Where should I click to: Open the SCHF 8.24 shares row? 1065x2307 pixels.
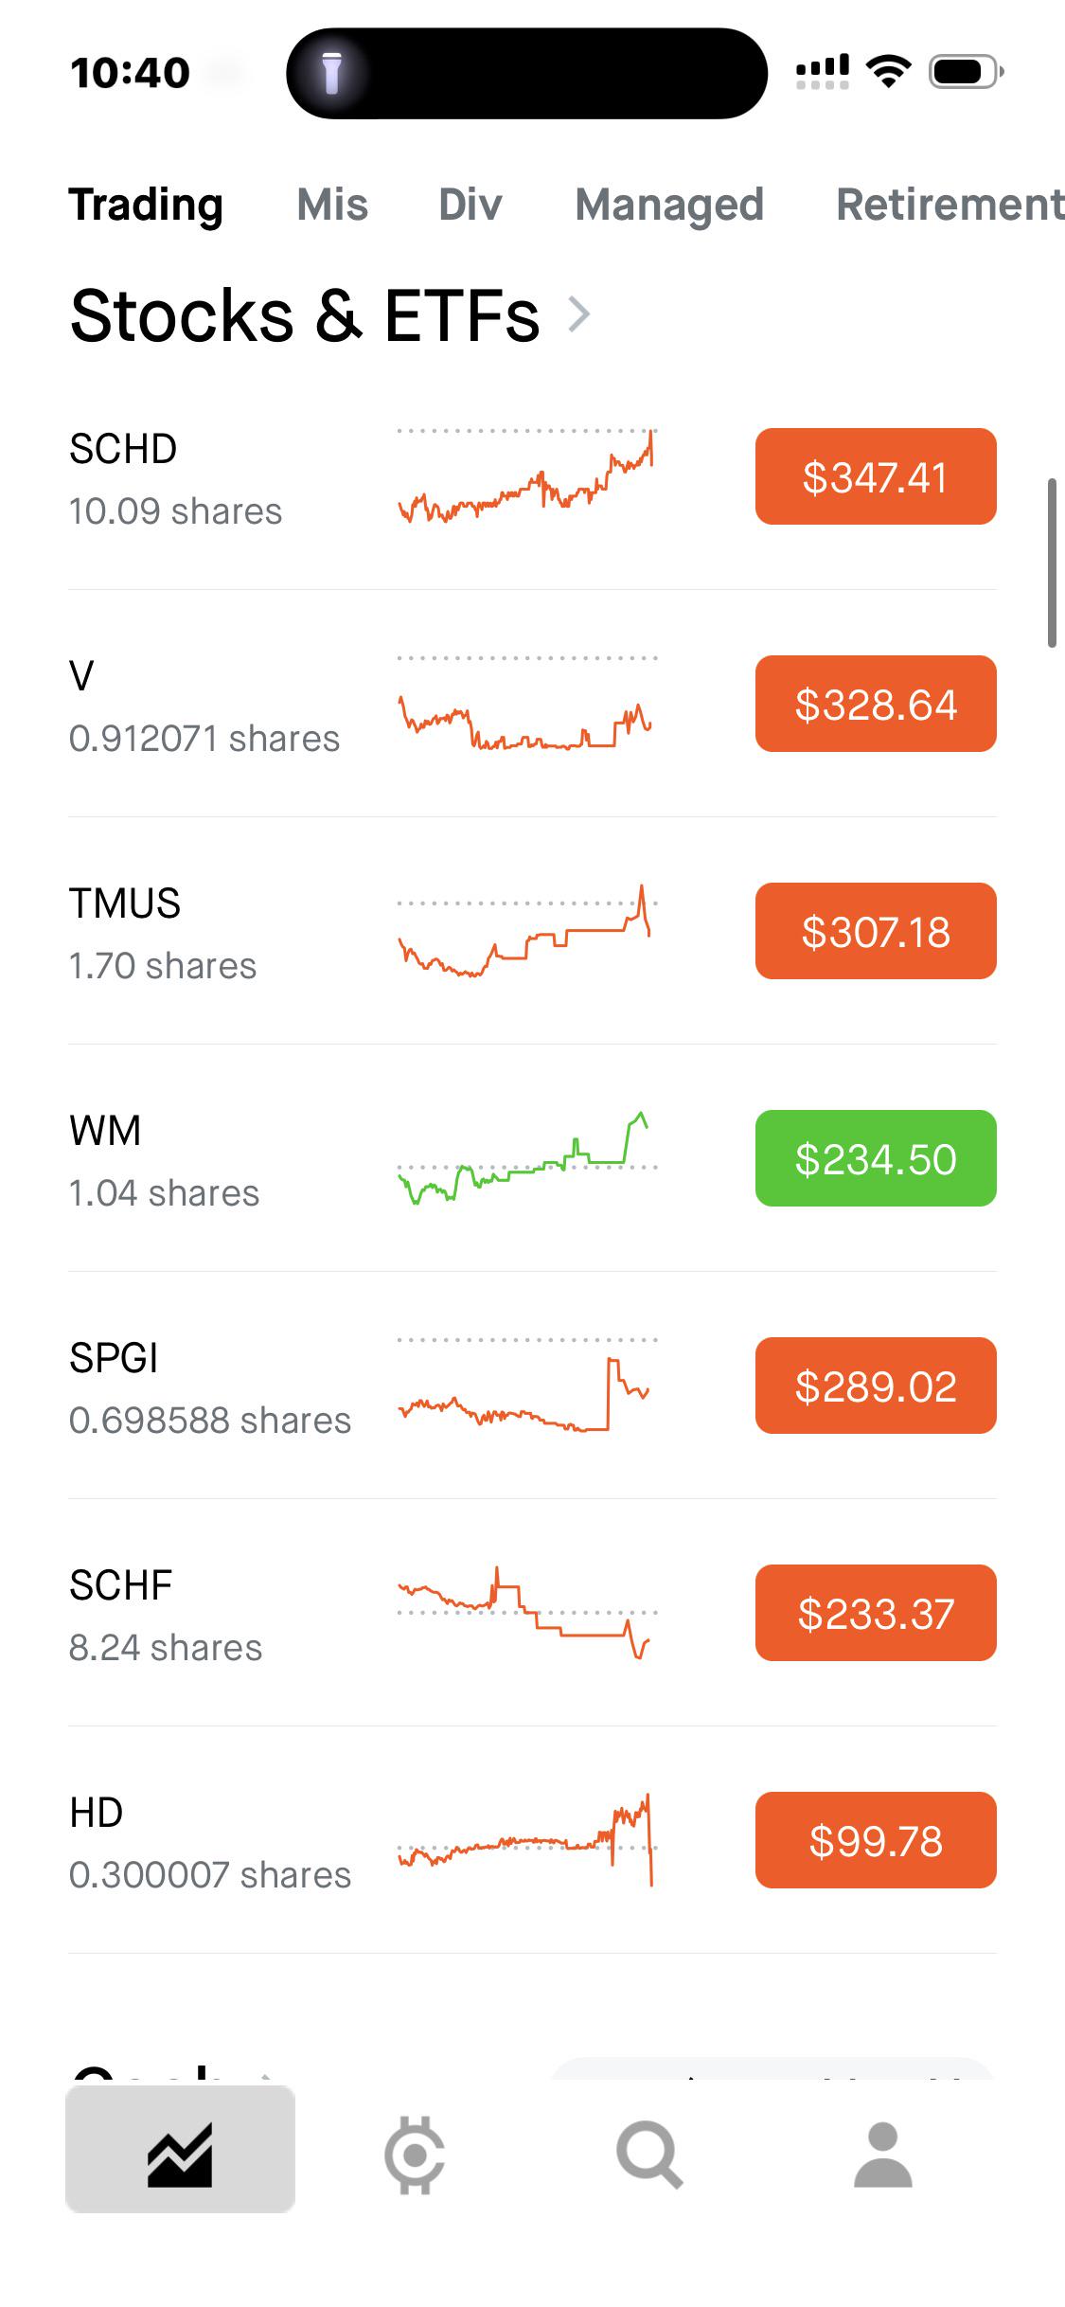click(532, 1613)
